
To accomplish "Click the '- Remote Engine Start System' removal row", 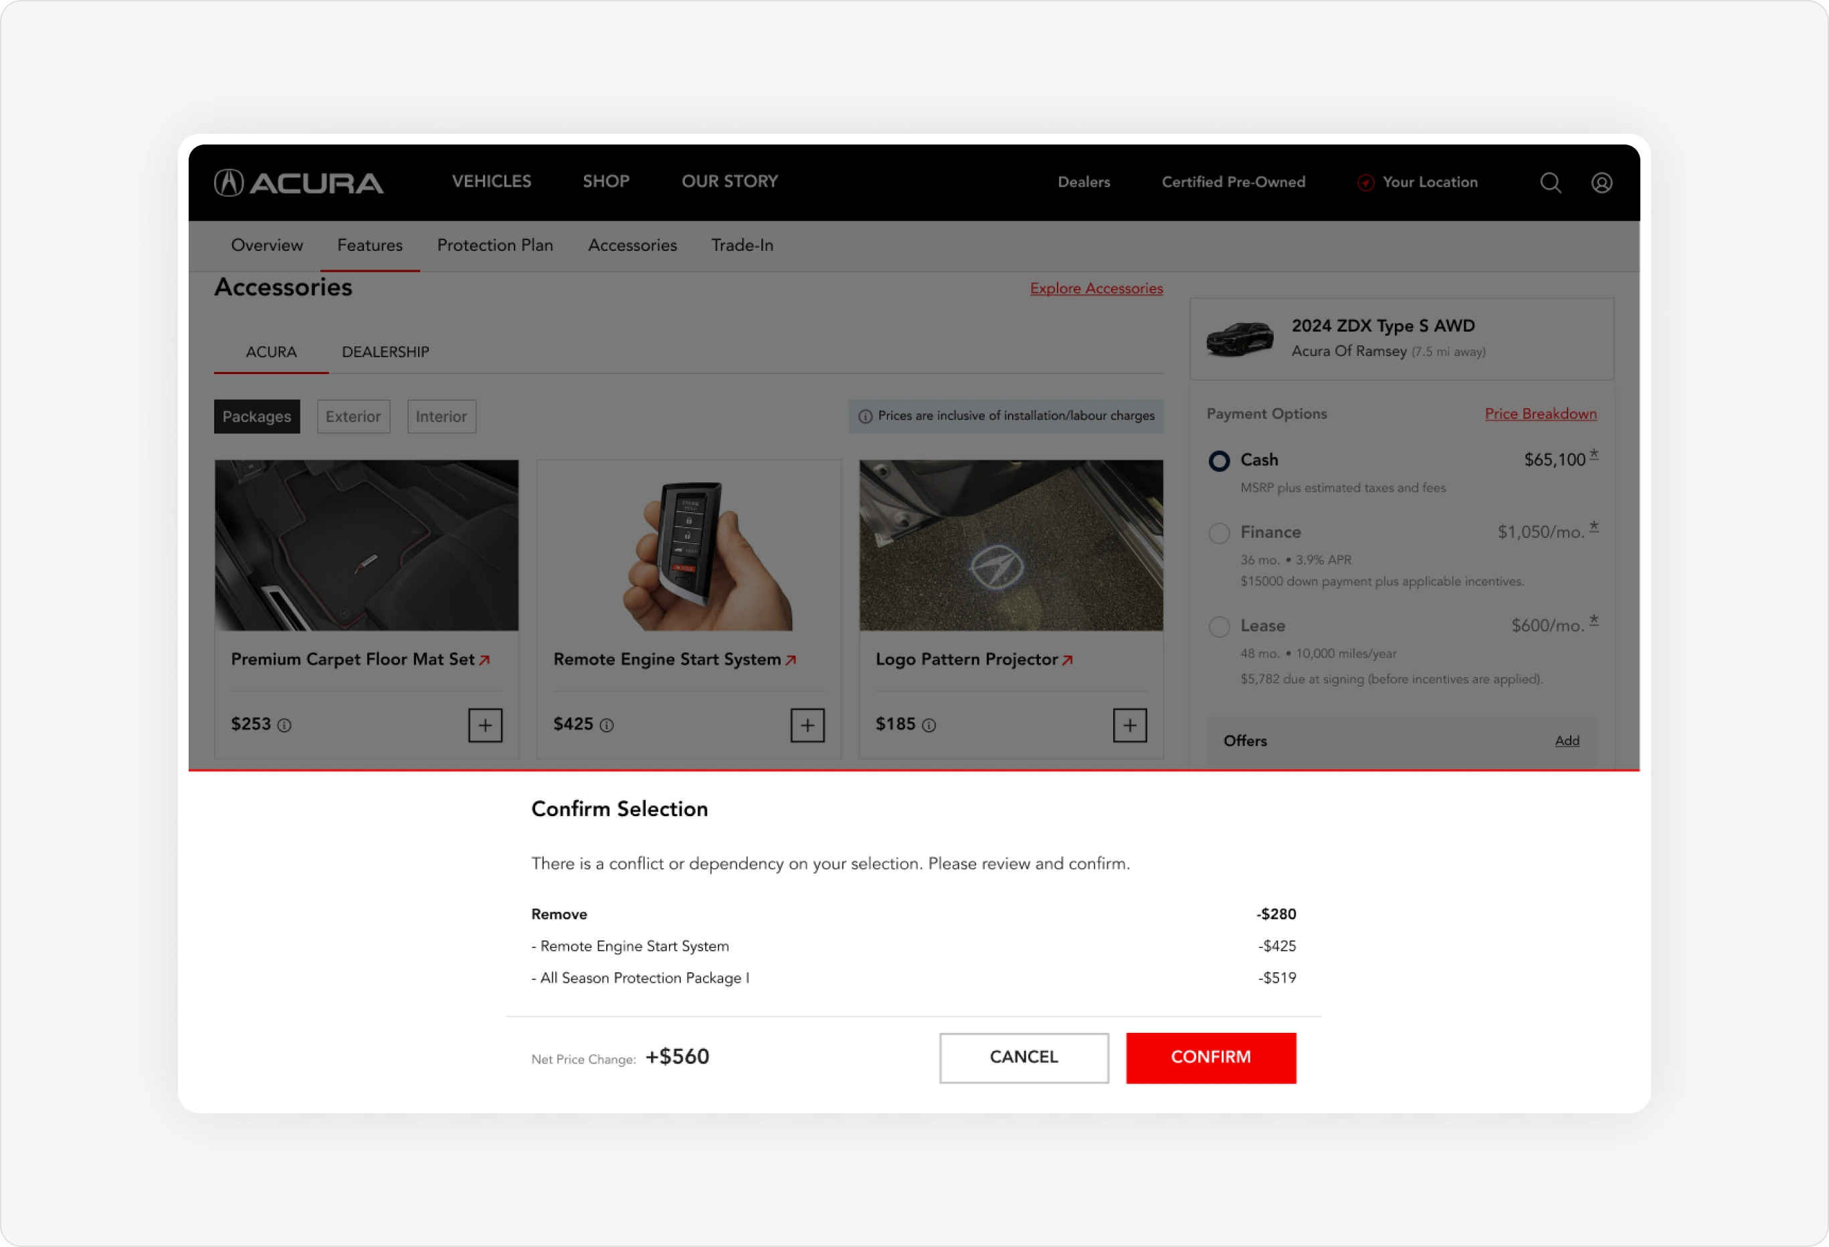I will point(914,946).
